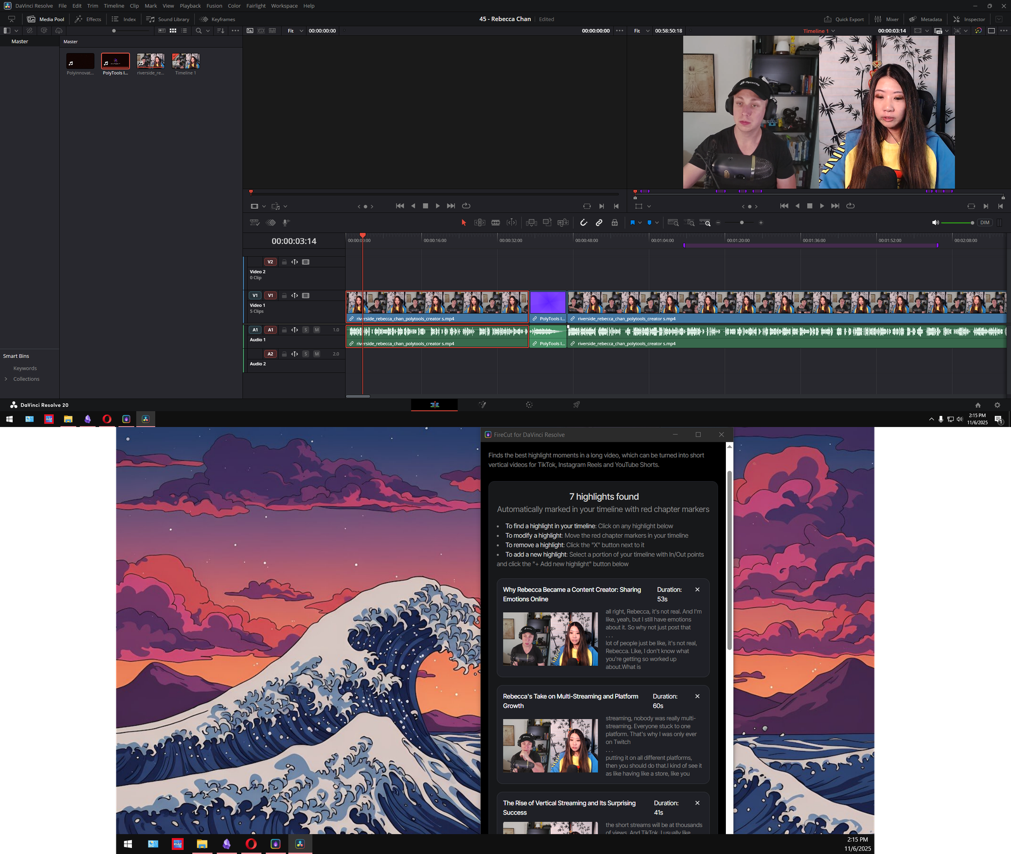The height and width of the screenshot is (854, 1011).
Task: Open the Workspace menu
Action: pyautogui.click(x=284, y=6)
